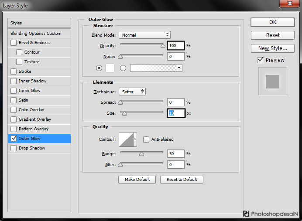Image resolution: width=302 pixels, height=221 pixels.
Task: Select the gradient radio button
Action: pyautogui.click(x=123, y=68)
